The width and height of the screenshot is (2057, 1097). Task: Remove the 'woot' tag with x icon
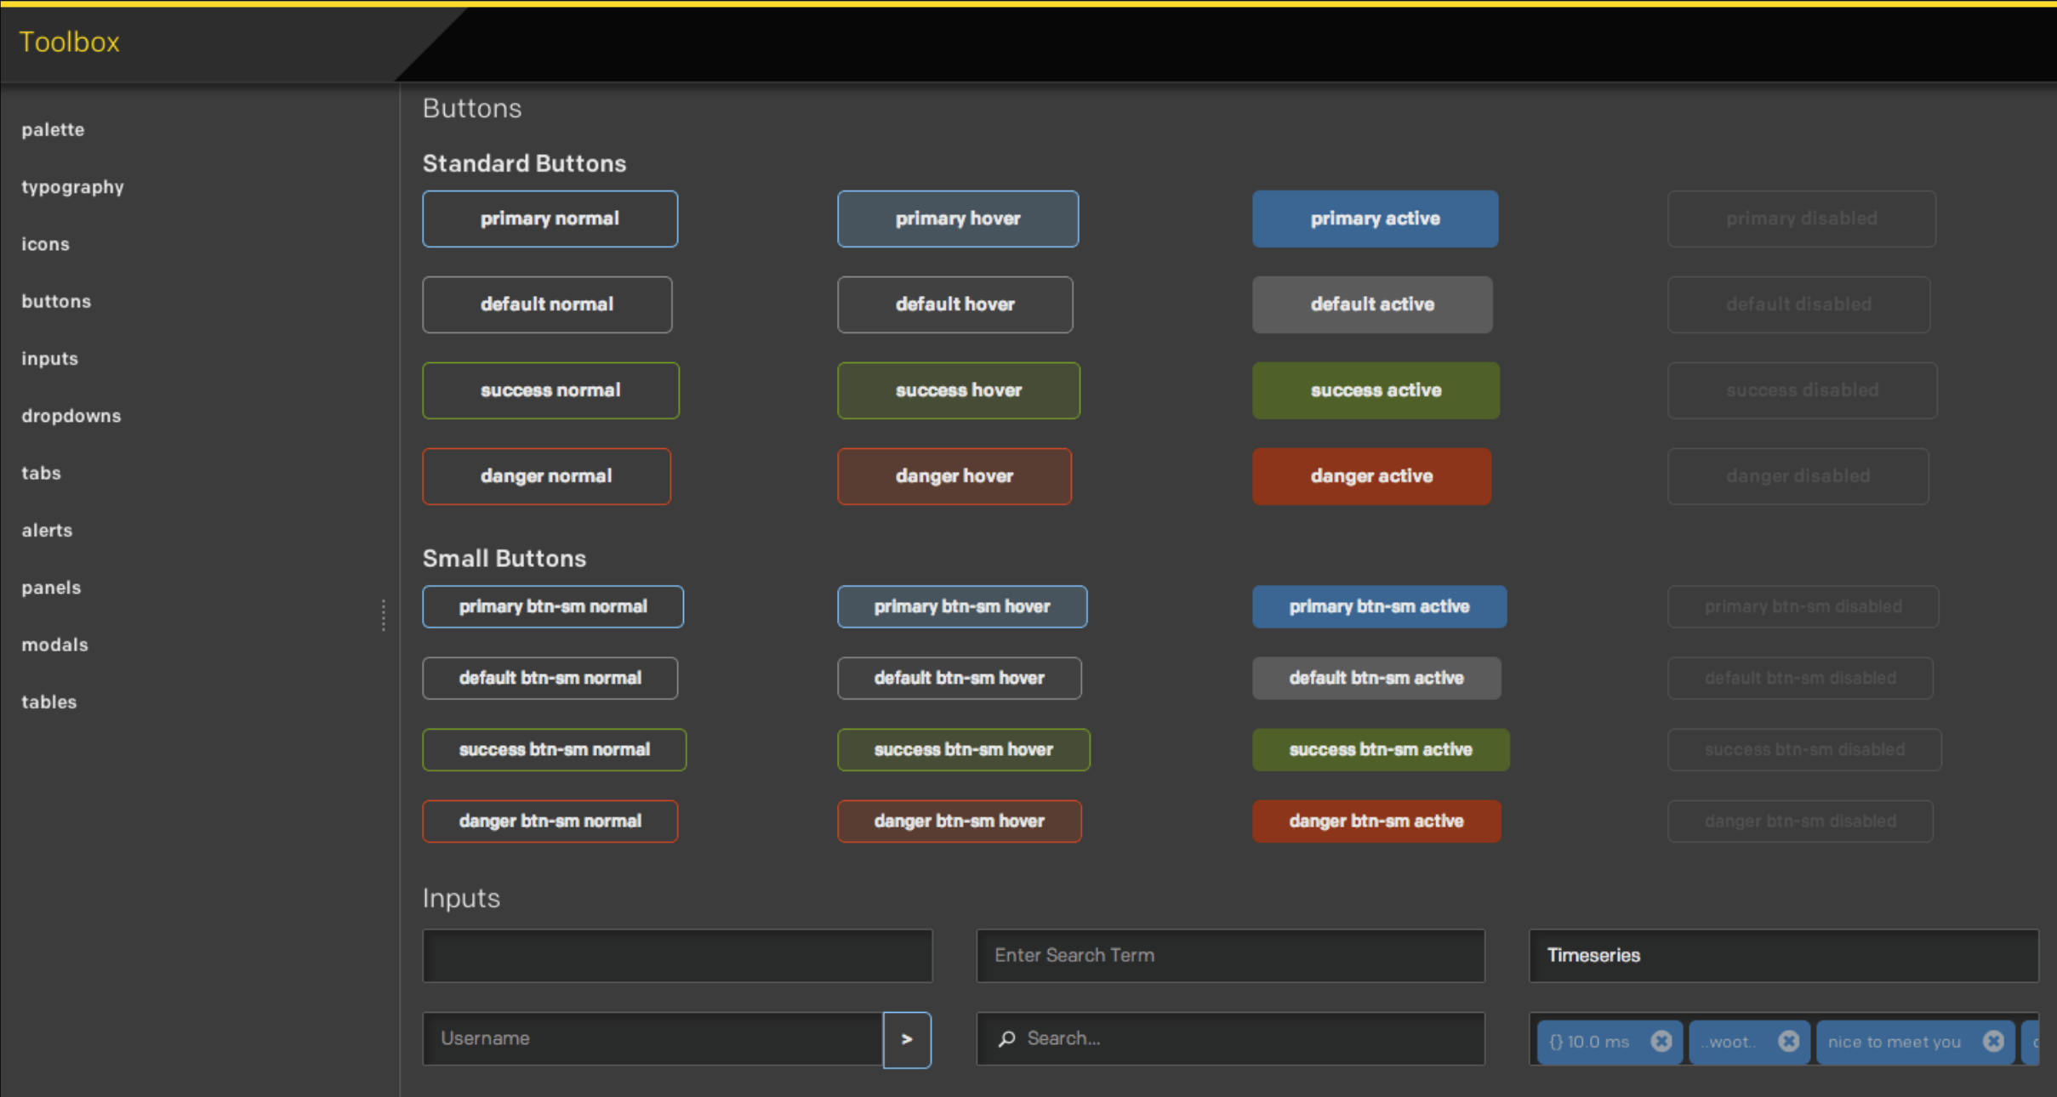pyautogui.click(x=1788, y=1041)
